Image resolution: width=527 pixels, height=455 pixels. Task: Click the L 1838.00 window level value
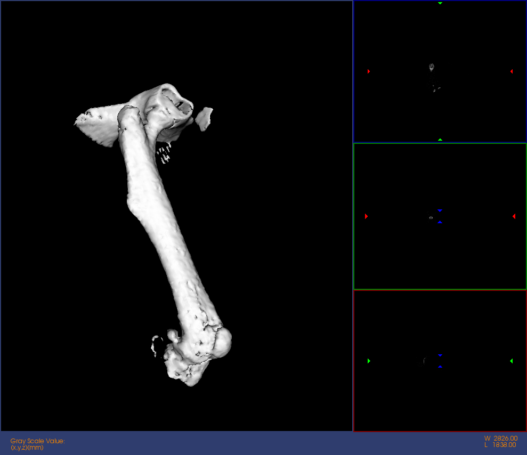tap(500, 445)
